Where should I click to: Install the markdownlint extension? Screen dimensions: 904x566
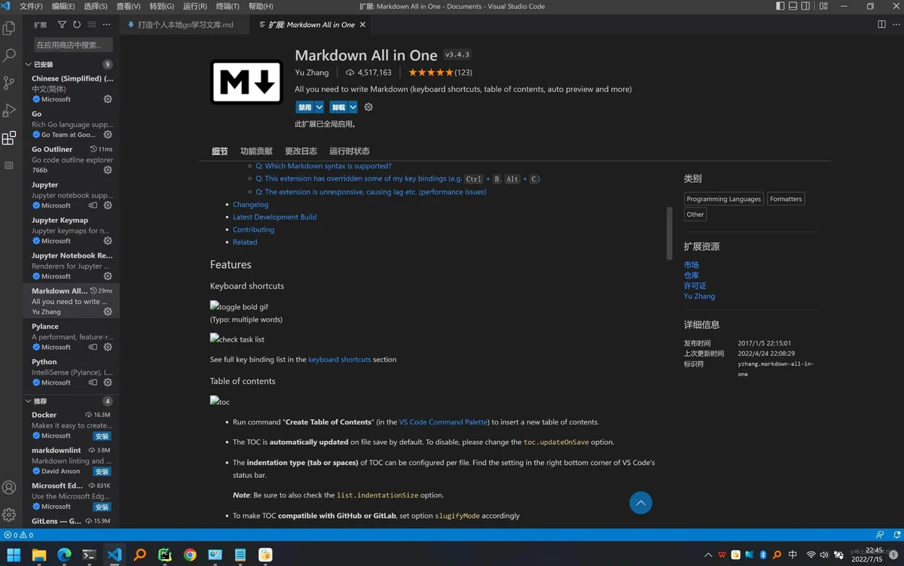pyautogui.click(x=102, y=471)
